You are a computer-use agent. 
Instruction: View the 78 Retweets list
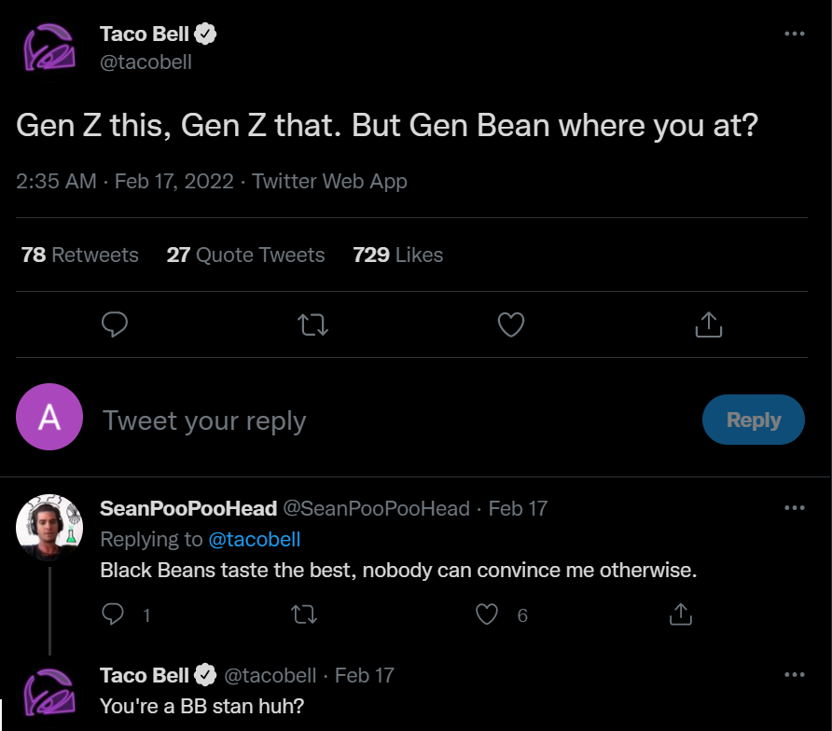[x=80, y=255]
